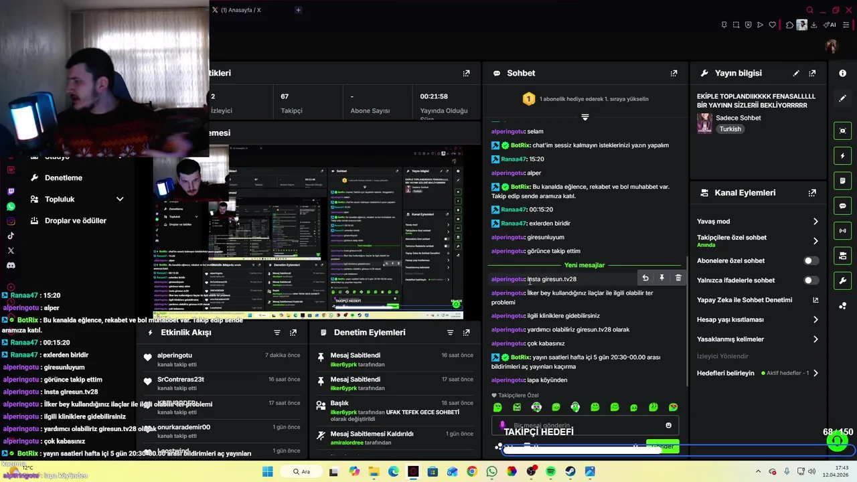Pop out the Kanal Eylemleri panel

[812, 193]
